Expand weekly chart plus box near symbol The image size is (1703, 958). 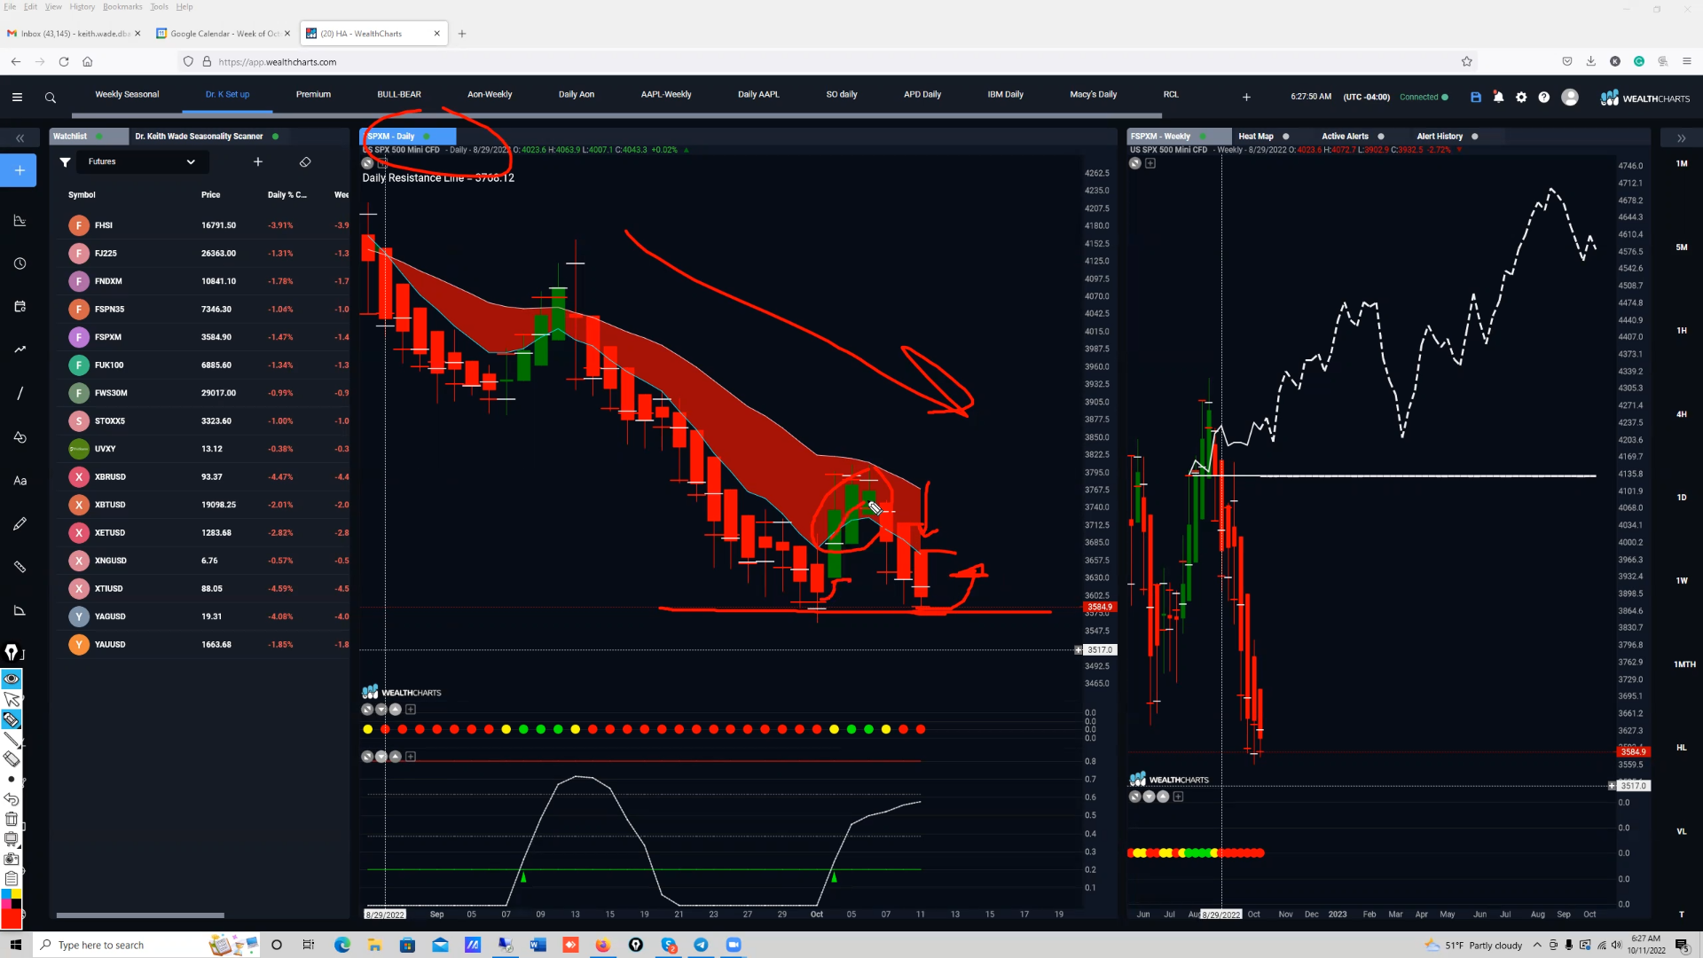[x=1150, y=163]
